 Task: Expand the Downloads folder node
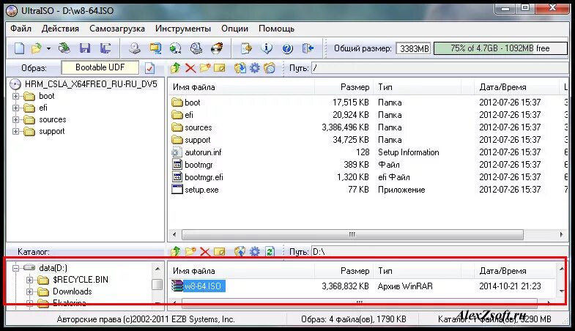(30, 291)
